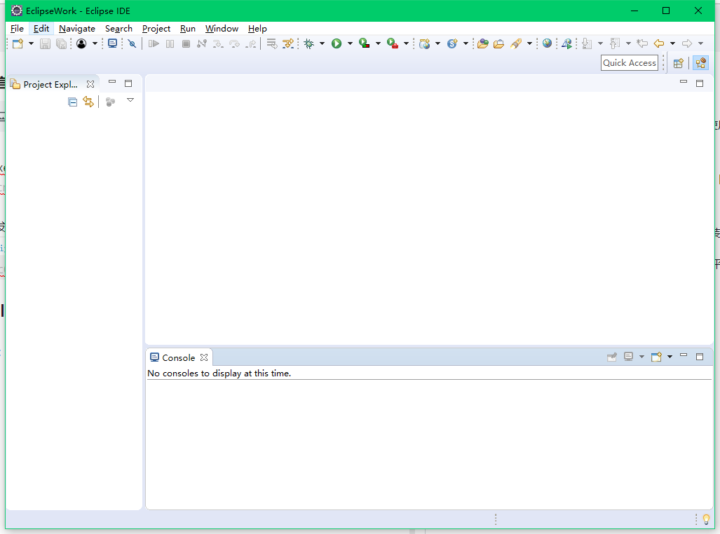Click New Dynamic Web Project globe icon
Image resolution: width=720 pixels, height=534 pixels.
tap(425, 43)
